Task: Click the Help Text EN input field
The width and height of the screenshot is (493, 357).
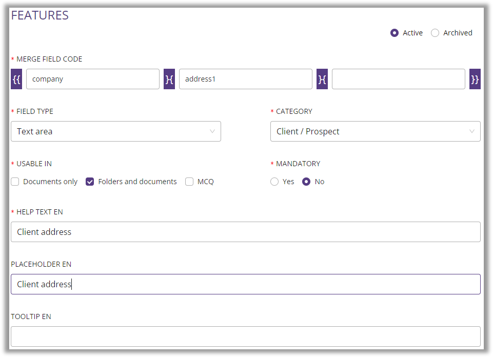Action: (x=245, y=232)
